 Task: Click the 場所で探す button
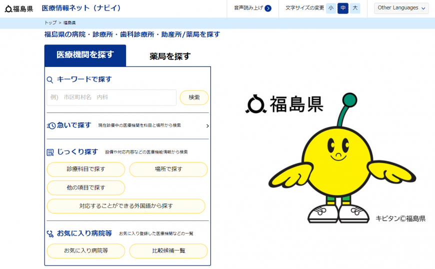pyautogui.click(x=168, y=169)
